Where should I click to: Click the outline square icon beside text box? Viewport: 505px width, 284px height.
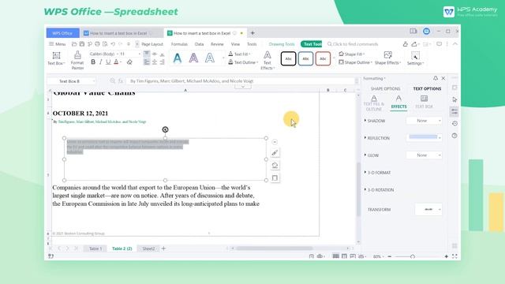pyautogui.click(x=275, y=178)
